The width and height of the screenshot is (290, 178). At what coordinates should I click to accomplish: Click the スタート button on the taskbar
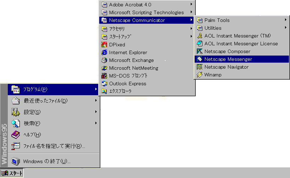12,173
